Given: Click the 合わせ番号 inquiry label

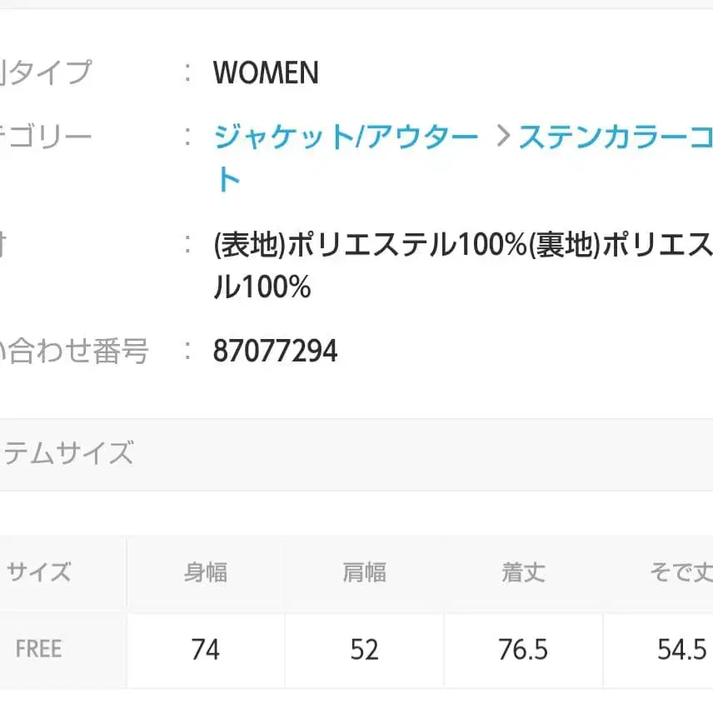Looking at the screenshot, I should (x=75, y=351).
